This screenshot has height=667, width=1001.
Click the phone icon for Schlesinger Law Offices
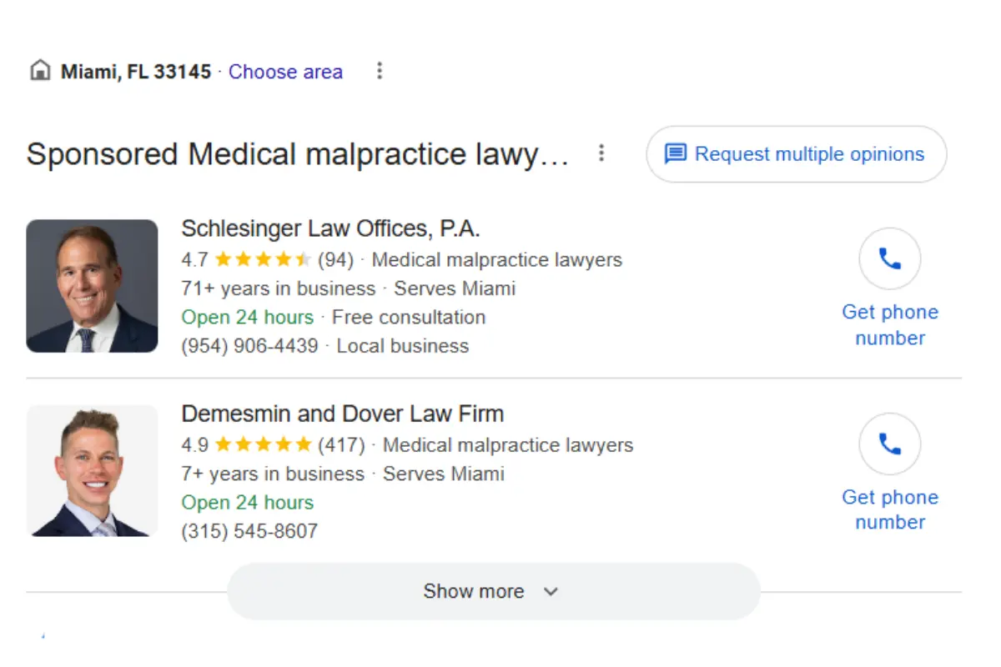pyautogui.click(x=890, y=259)
